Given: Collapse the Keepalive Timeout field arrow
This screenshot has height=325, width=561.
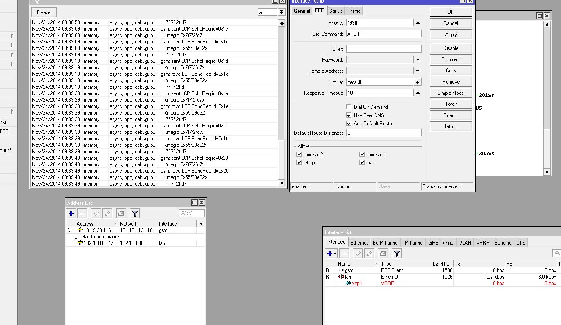Looking at the screenshot, I should (418, 93).
